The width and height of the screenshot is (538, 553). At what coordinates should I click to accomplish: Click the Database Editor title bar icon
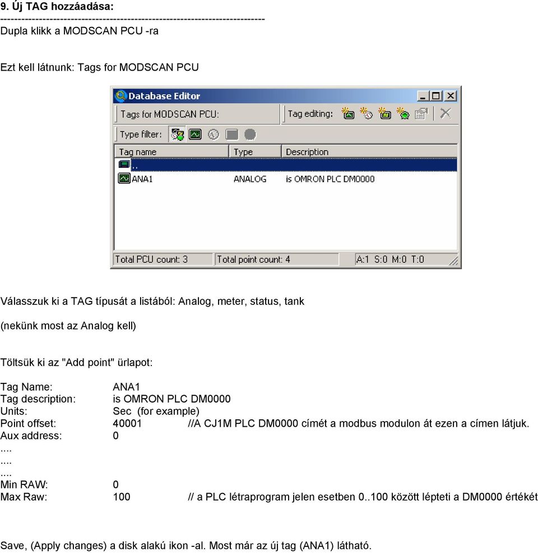(120, 95)
